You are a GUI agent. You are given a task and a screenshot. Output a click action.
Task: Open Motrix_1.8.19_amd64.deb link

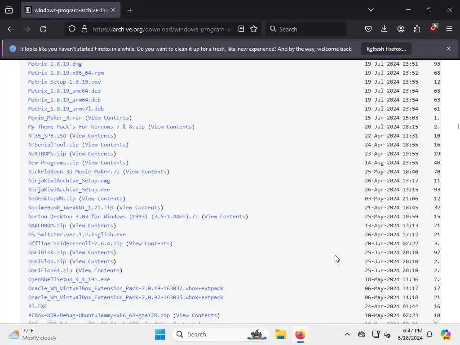click(x=64, y=91)
